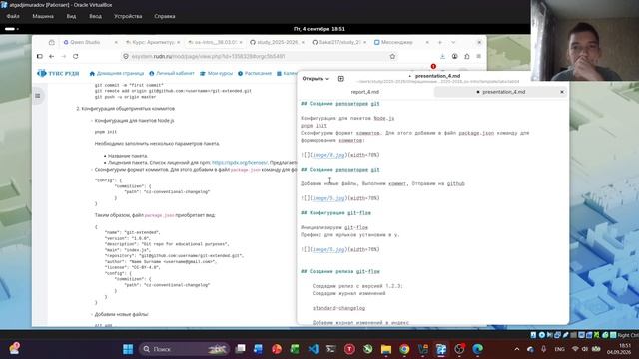639x359 pixels.
Task: Open Личный кабинет link
Action: (x=172, y=73)
